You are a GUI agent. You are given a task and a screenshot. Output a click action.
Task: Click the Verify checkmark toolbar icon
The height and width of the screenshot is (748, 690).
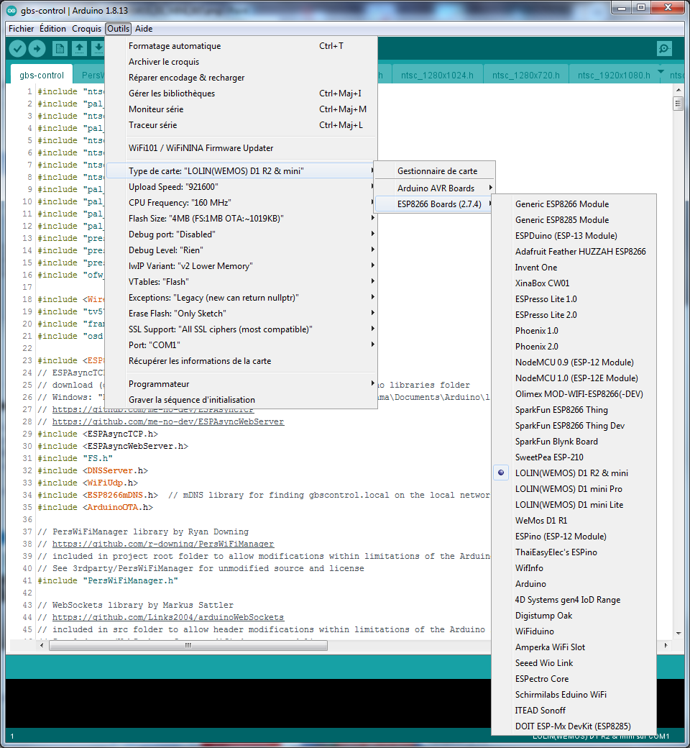click(18, 48)
